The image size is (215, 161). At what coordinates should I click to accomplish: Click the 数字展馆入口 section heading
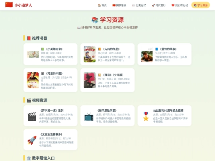tap(43, 158)
